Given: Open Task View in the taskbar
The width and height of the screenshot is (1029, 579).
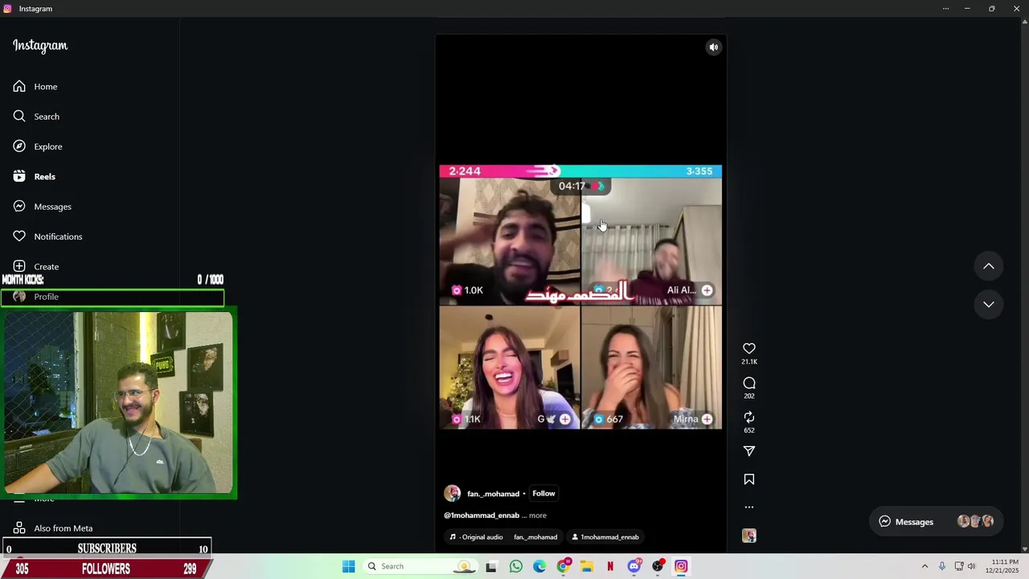Looking at the screenshot, I should [491, 566].
